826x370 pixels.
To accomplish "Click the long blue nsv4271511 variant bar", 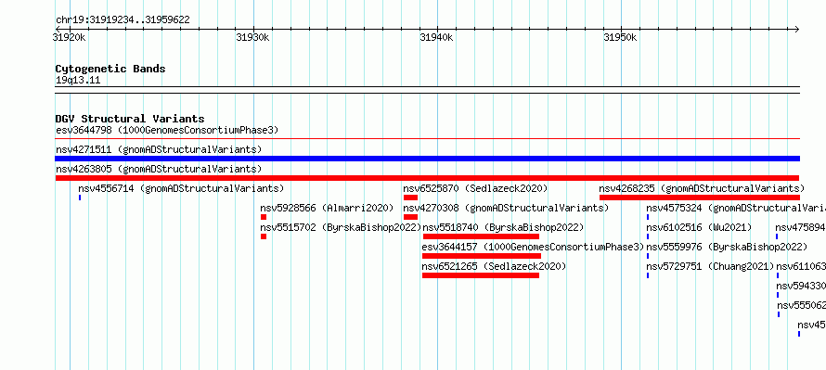I will 427,159.
